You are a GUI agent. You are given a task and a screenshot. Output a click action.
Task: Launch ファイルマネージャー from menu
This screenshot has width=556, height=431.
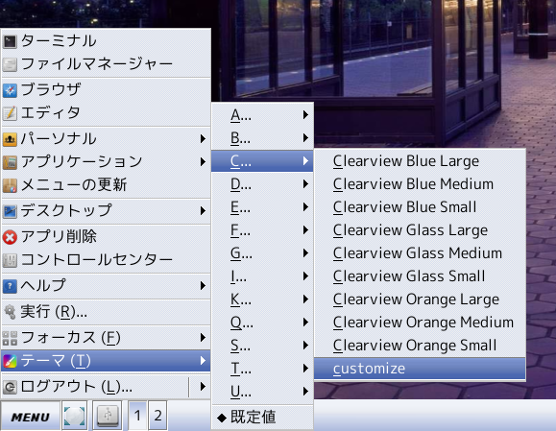[106, 64]
